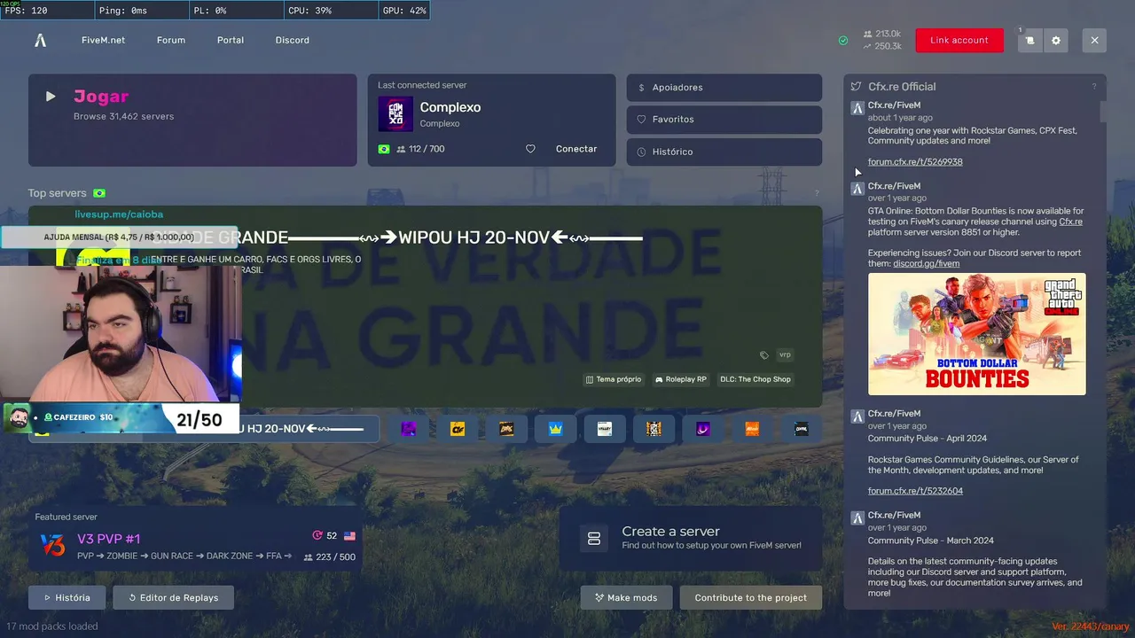1135x638 pixels.
Task: Click the 223 / 500 player count
Action: click(x=329, y=557)
